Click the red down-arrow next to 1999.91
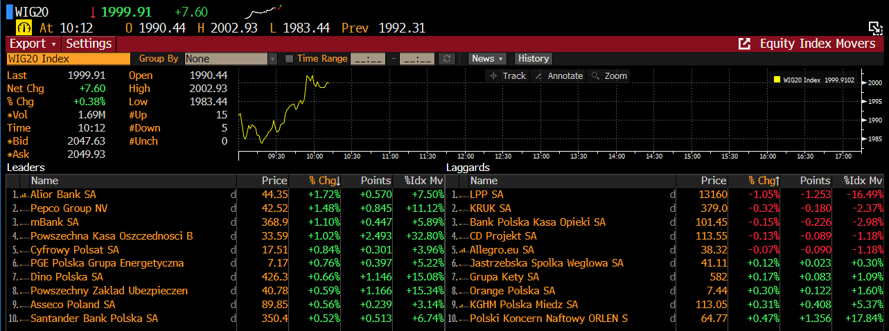Screen dimensions: 889x331 [x=94, y=12]
